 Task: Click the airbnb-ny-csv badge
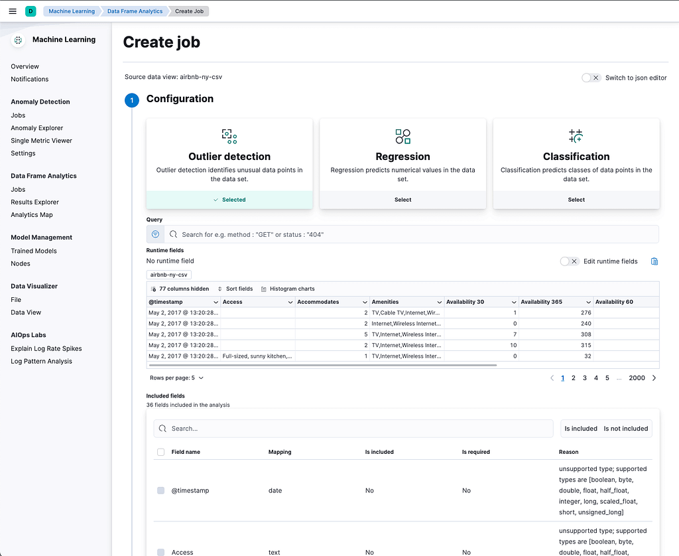169,275
